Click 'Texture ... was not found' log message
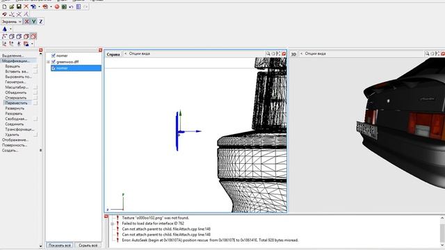Image resolution: width=445 pixels, height=250 pixels. point(156,218)
